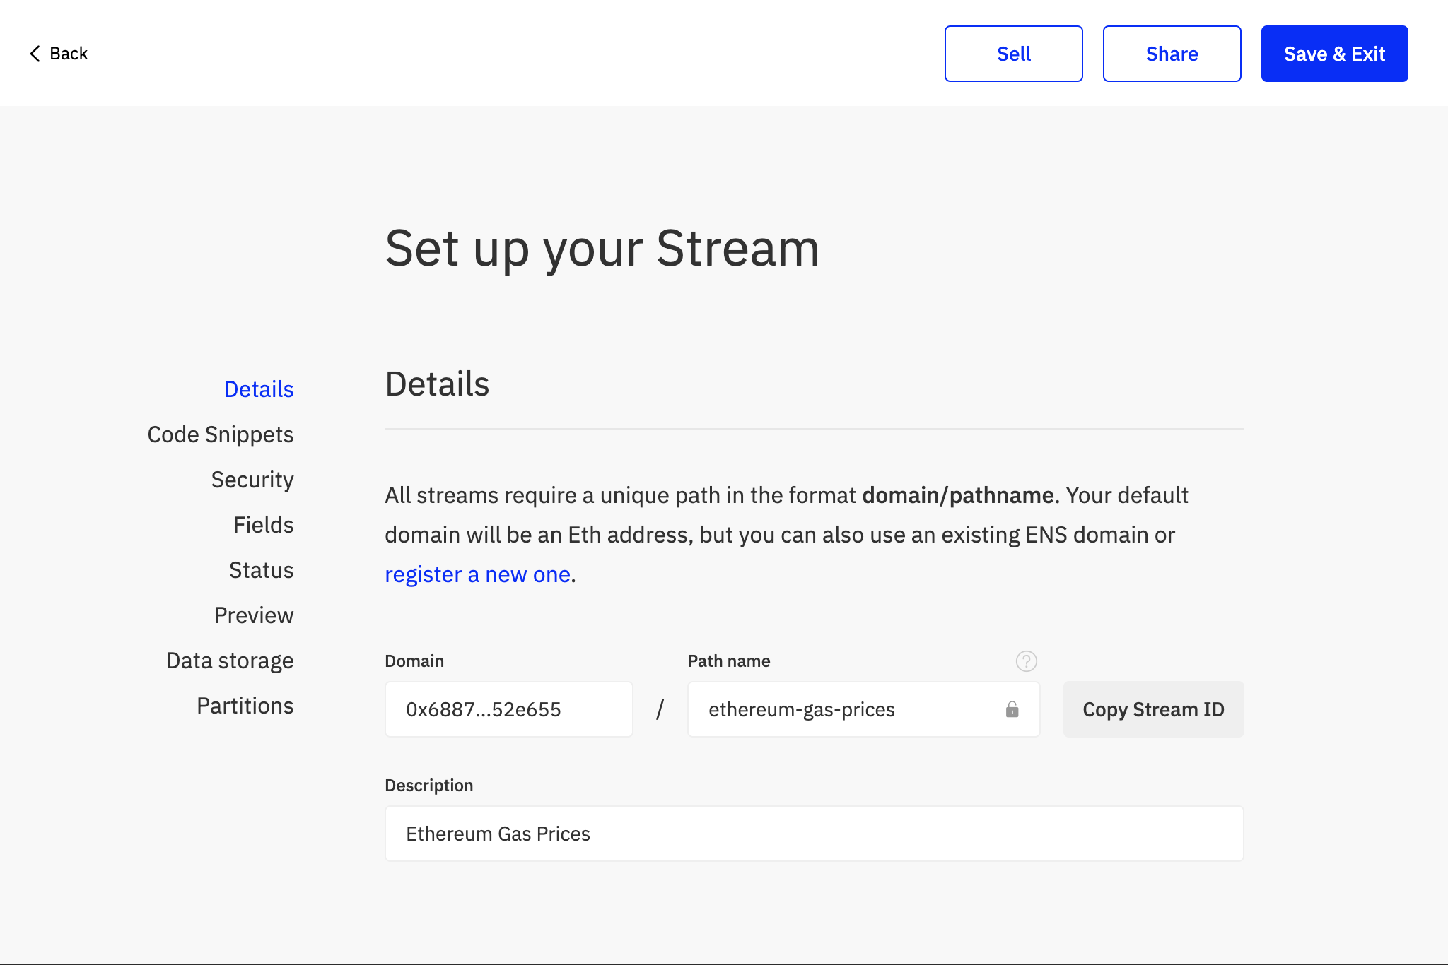The image size is (1448, 965).
Task: Select Status in sidebar navigation
Action: 261,570
